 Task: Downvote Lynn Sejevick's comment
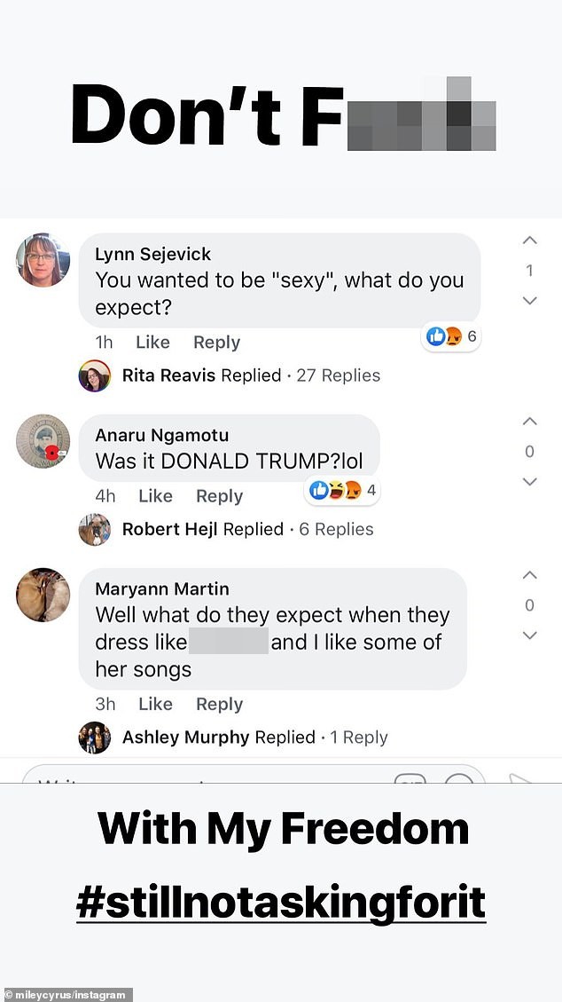529,300
